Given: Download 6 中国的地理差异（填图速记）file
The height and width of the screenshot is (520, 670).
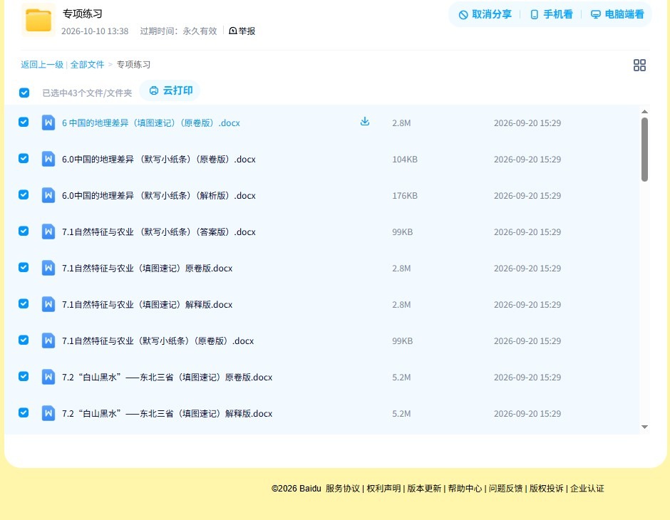Looking at the screenshot, I should [x=364, y=122].
